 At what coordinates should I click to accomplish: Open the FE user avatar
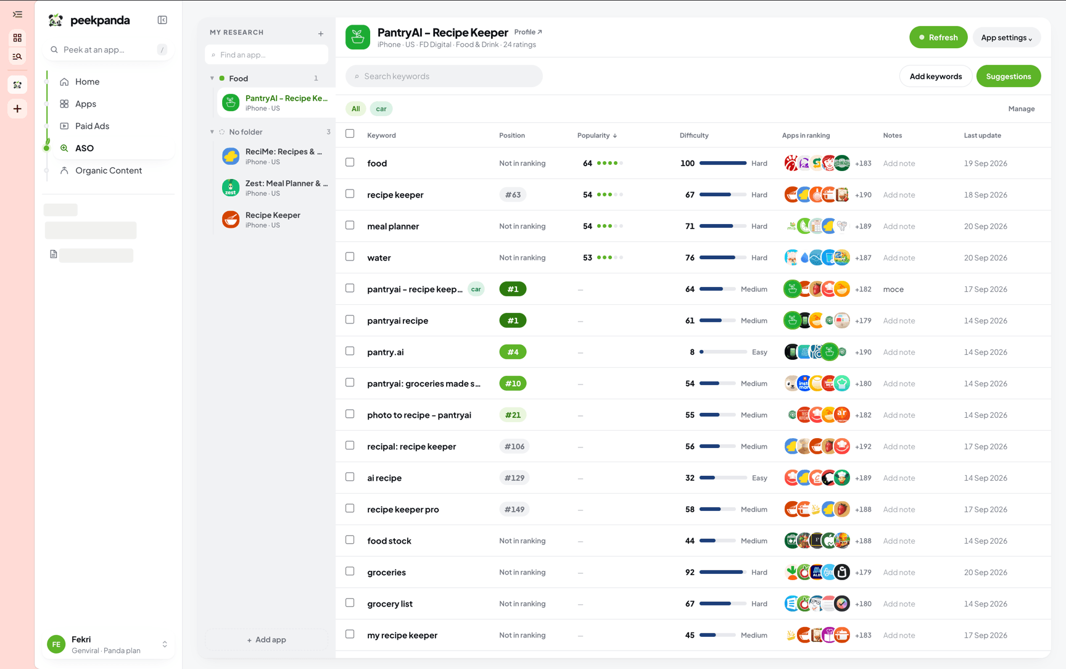56,644
